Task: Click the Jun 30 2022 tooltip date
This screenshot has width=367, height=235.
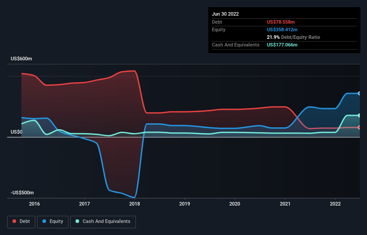Action: tap(225, 14)
